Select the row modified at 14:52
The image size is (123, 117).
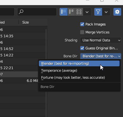[23, 49]
